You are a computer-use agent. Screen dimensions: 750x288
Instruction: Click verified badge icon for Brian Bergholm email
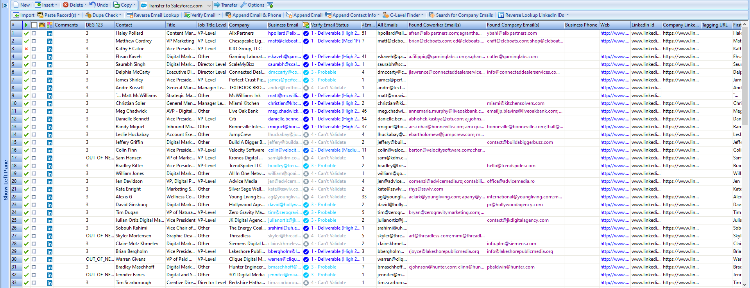tap(306, 251)
